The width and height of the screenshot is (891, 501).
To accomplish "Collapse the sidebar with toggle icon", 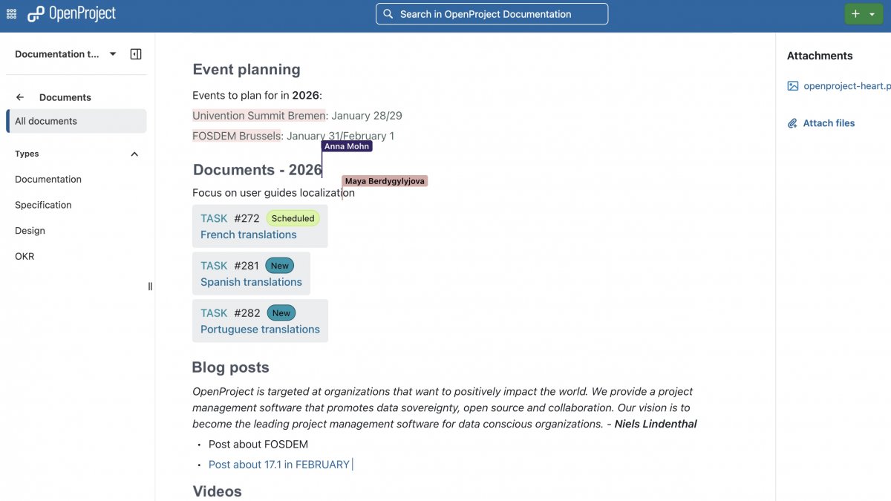I will point(136,54).
